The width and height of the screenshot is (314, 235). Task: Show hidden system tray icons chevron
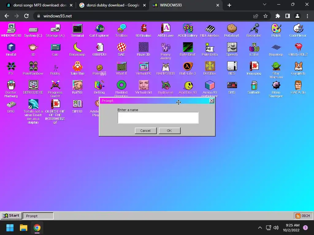[260, 228]
